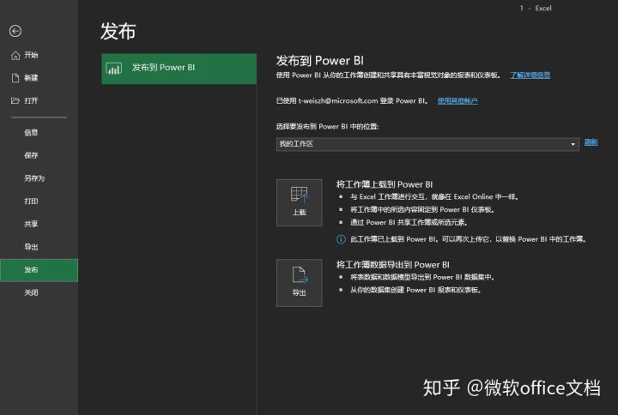Viewport: 618px width, 415px height.
Task: Open the 了解详细信息 link
Action: point(530,75)
